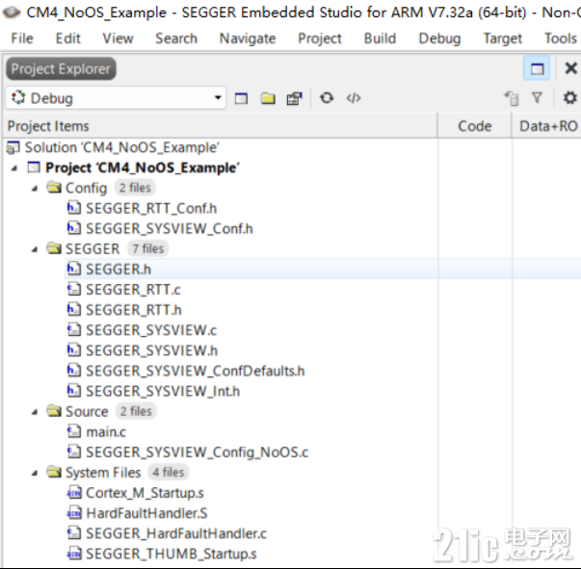
Task: Collapse the Project 'CM4_NoOS_Example' node
Action: [14, 168]
